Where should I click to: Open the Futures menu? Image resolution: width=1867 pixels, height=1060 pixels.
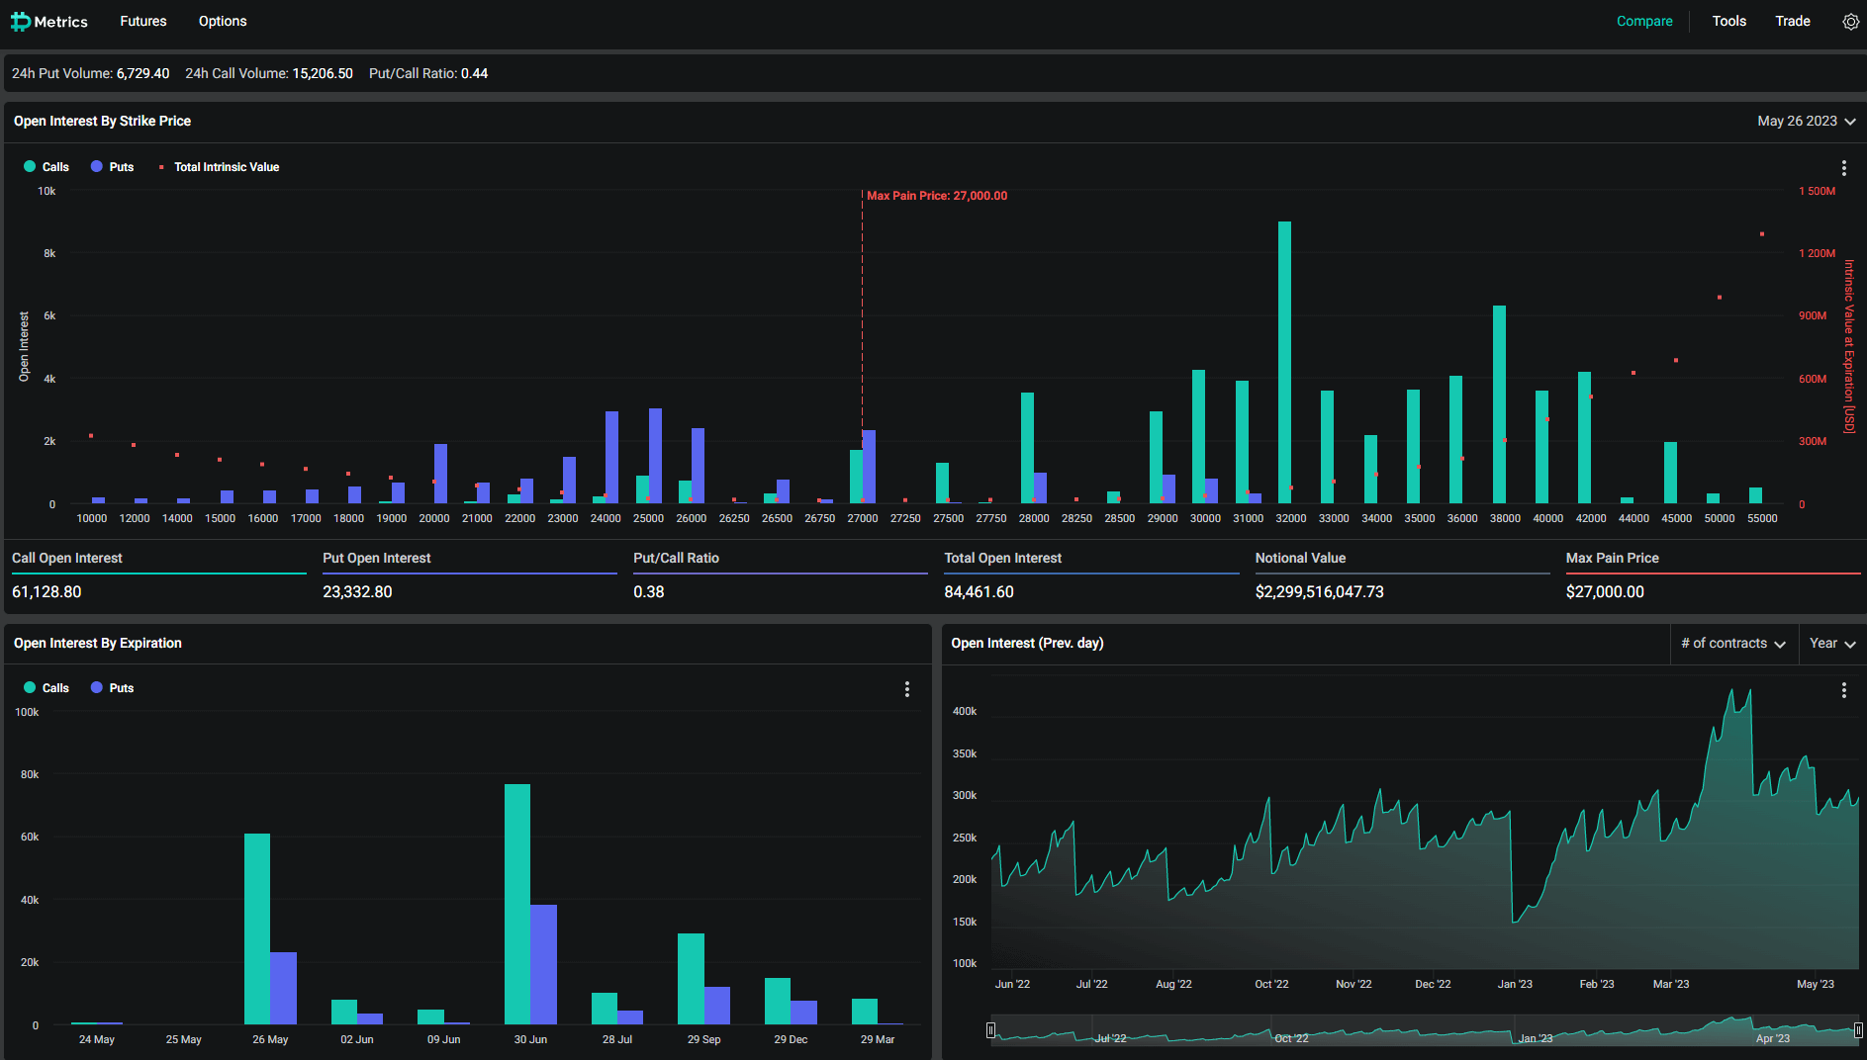pos(143,21)
